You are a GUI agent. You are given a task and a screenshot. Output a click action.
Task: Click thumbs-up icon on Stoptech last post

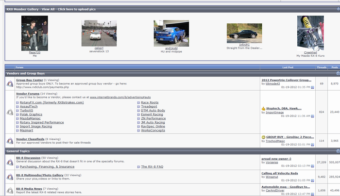coord(263,109)
